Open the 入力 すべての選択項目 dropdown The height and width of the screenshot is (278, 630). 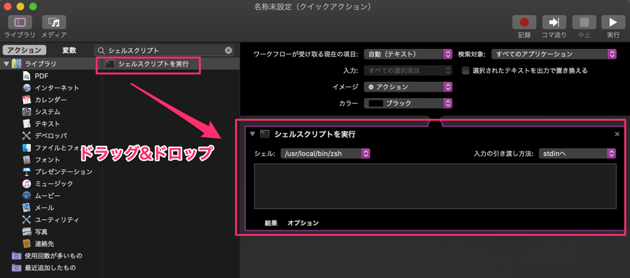[408, 71]
